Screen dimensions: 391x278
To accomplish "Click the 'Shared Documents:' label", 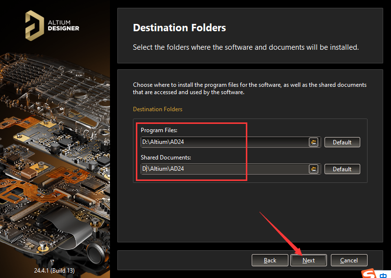I will point(166,158).
